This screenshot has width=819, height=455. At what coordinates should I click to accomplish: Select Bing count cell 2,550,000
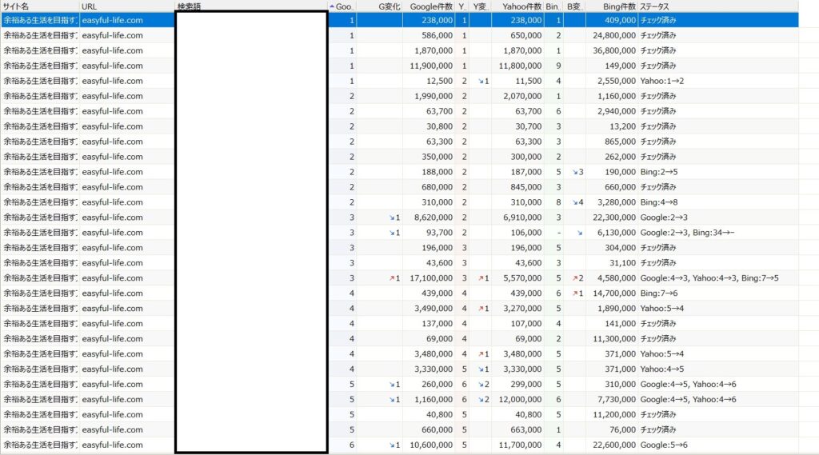point(617,81)
